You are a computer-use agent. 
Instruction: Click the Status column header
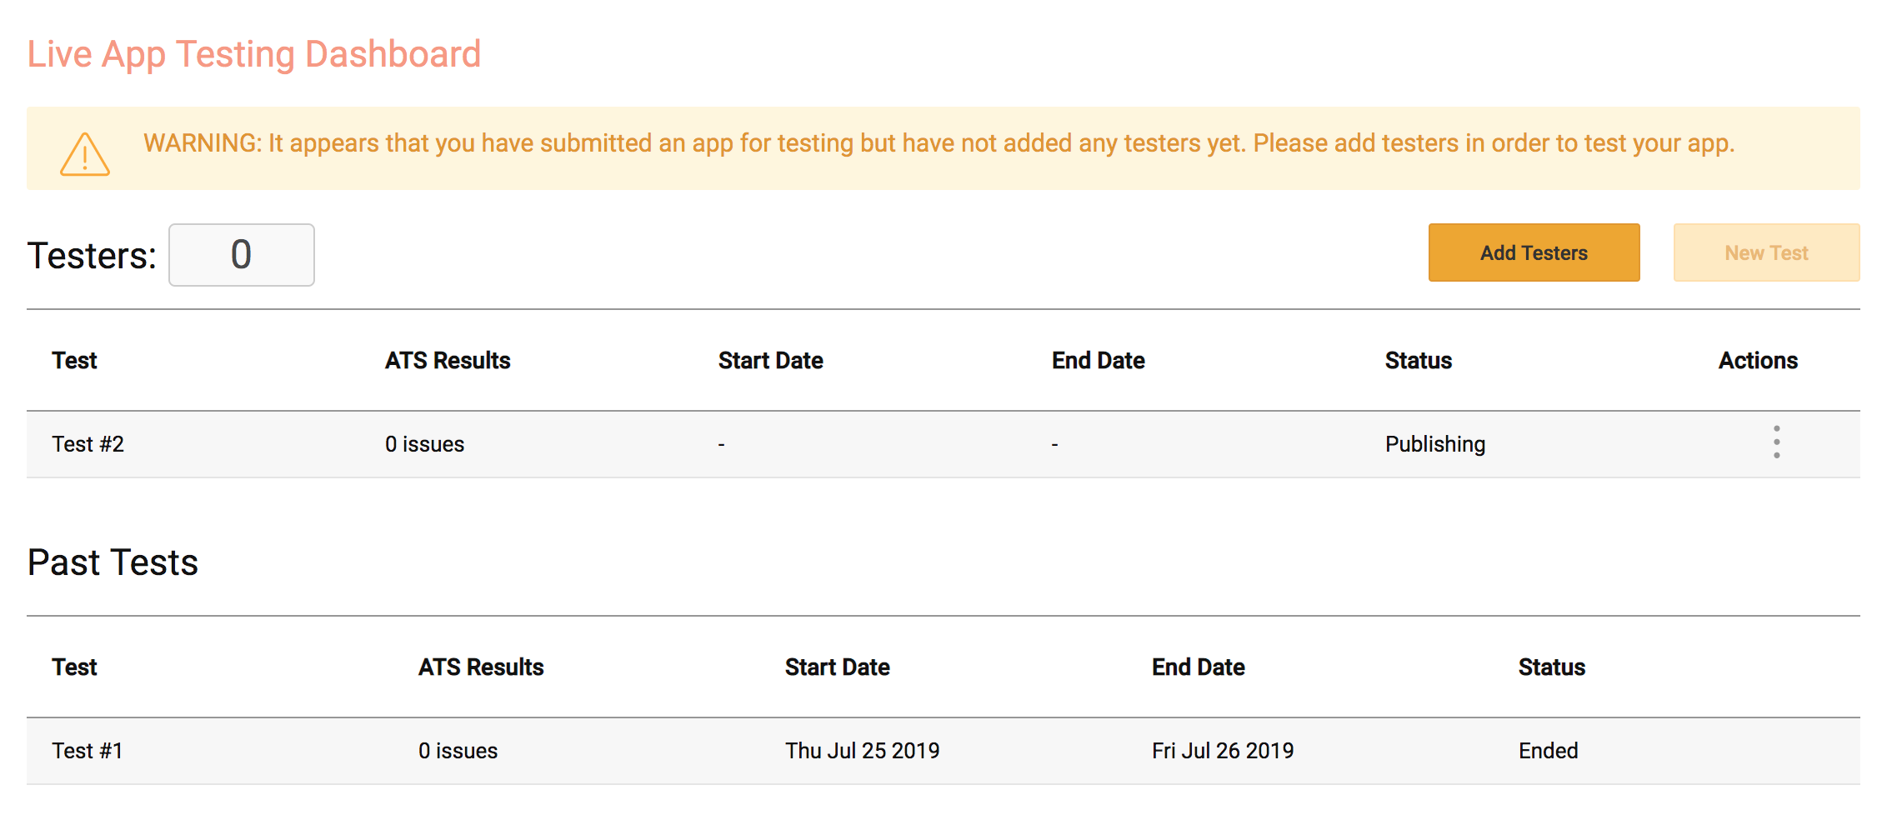coord(1418,360)
